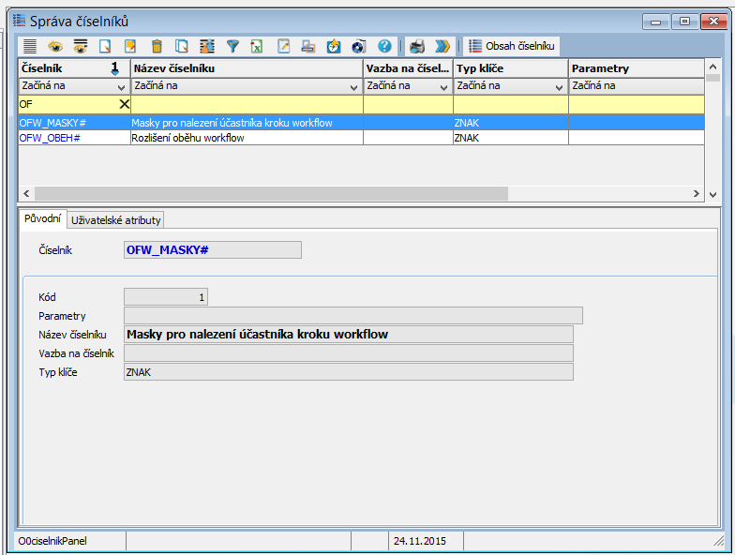Clear the OF filter with the X
735x555 pixels.
[123, 104]
